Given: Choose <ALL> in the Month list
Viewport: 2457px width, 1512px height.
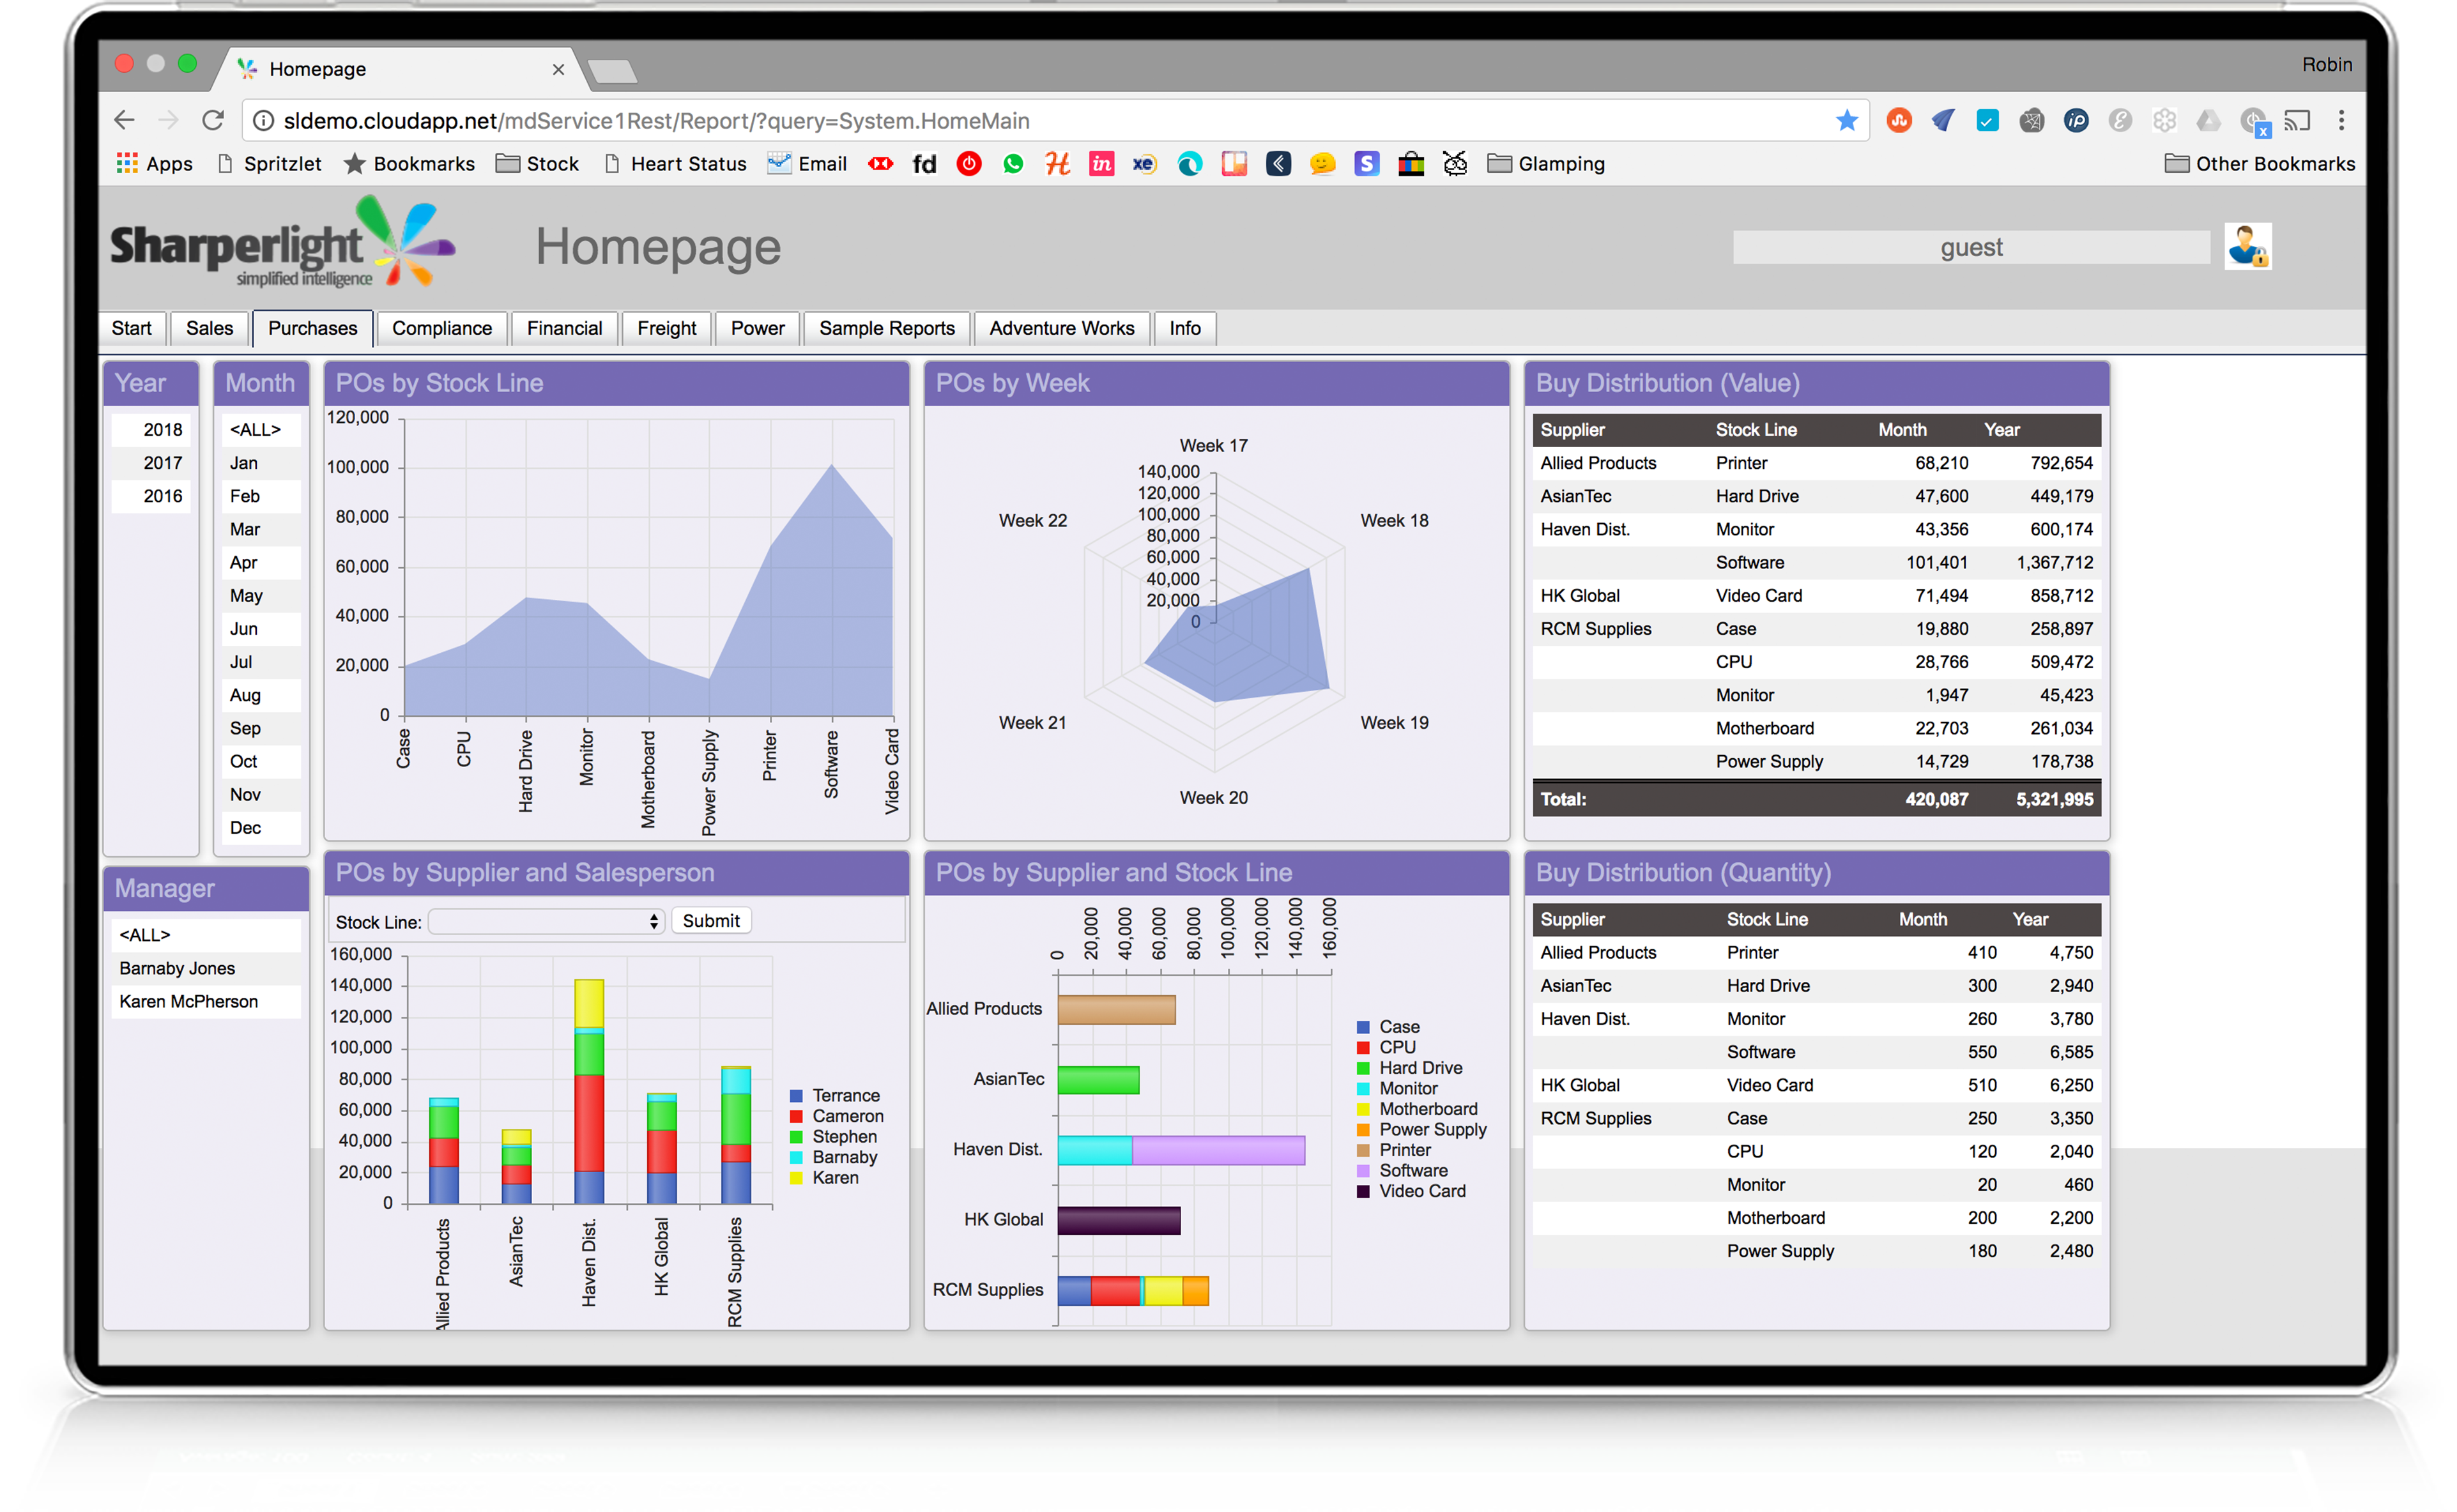Looking at the screenshot, I should pos(261,430).
